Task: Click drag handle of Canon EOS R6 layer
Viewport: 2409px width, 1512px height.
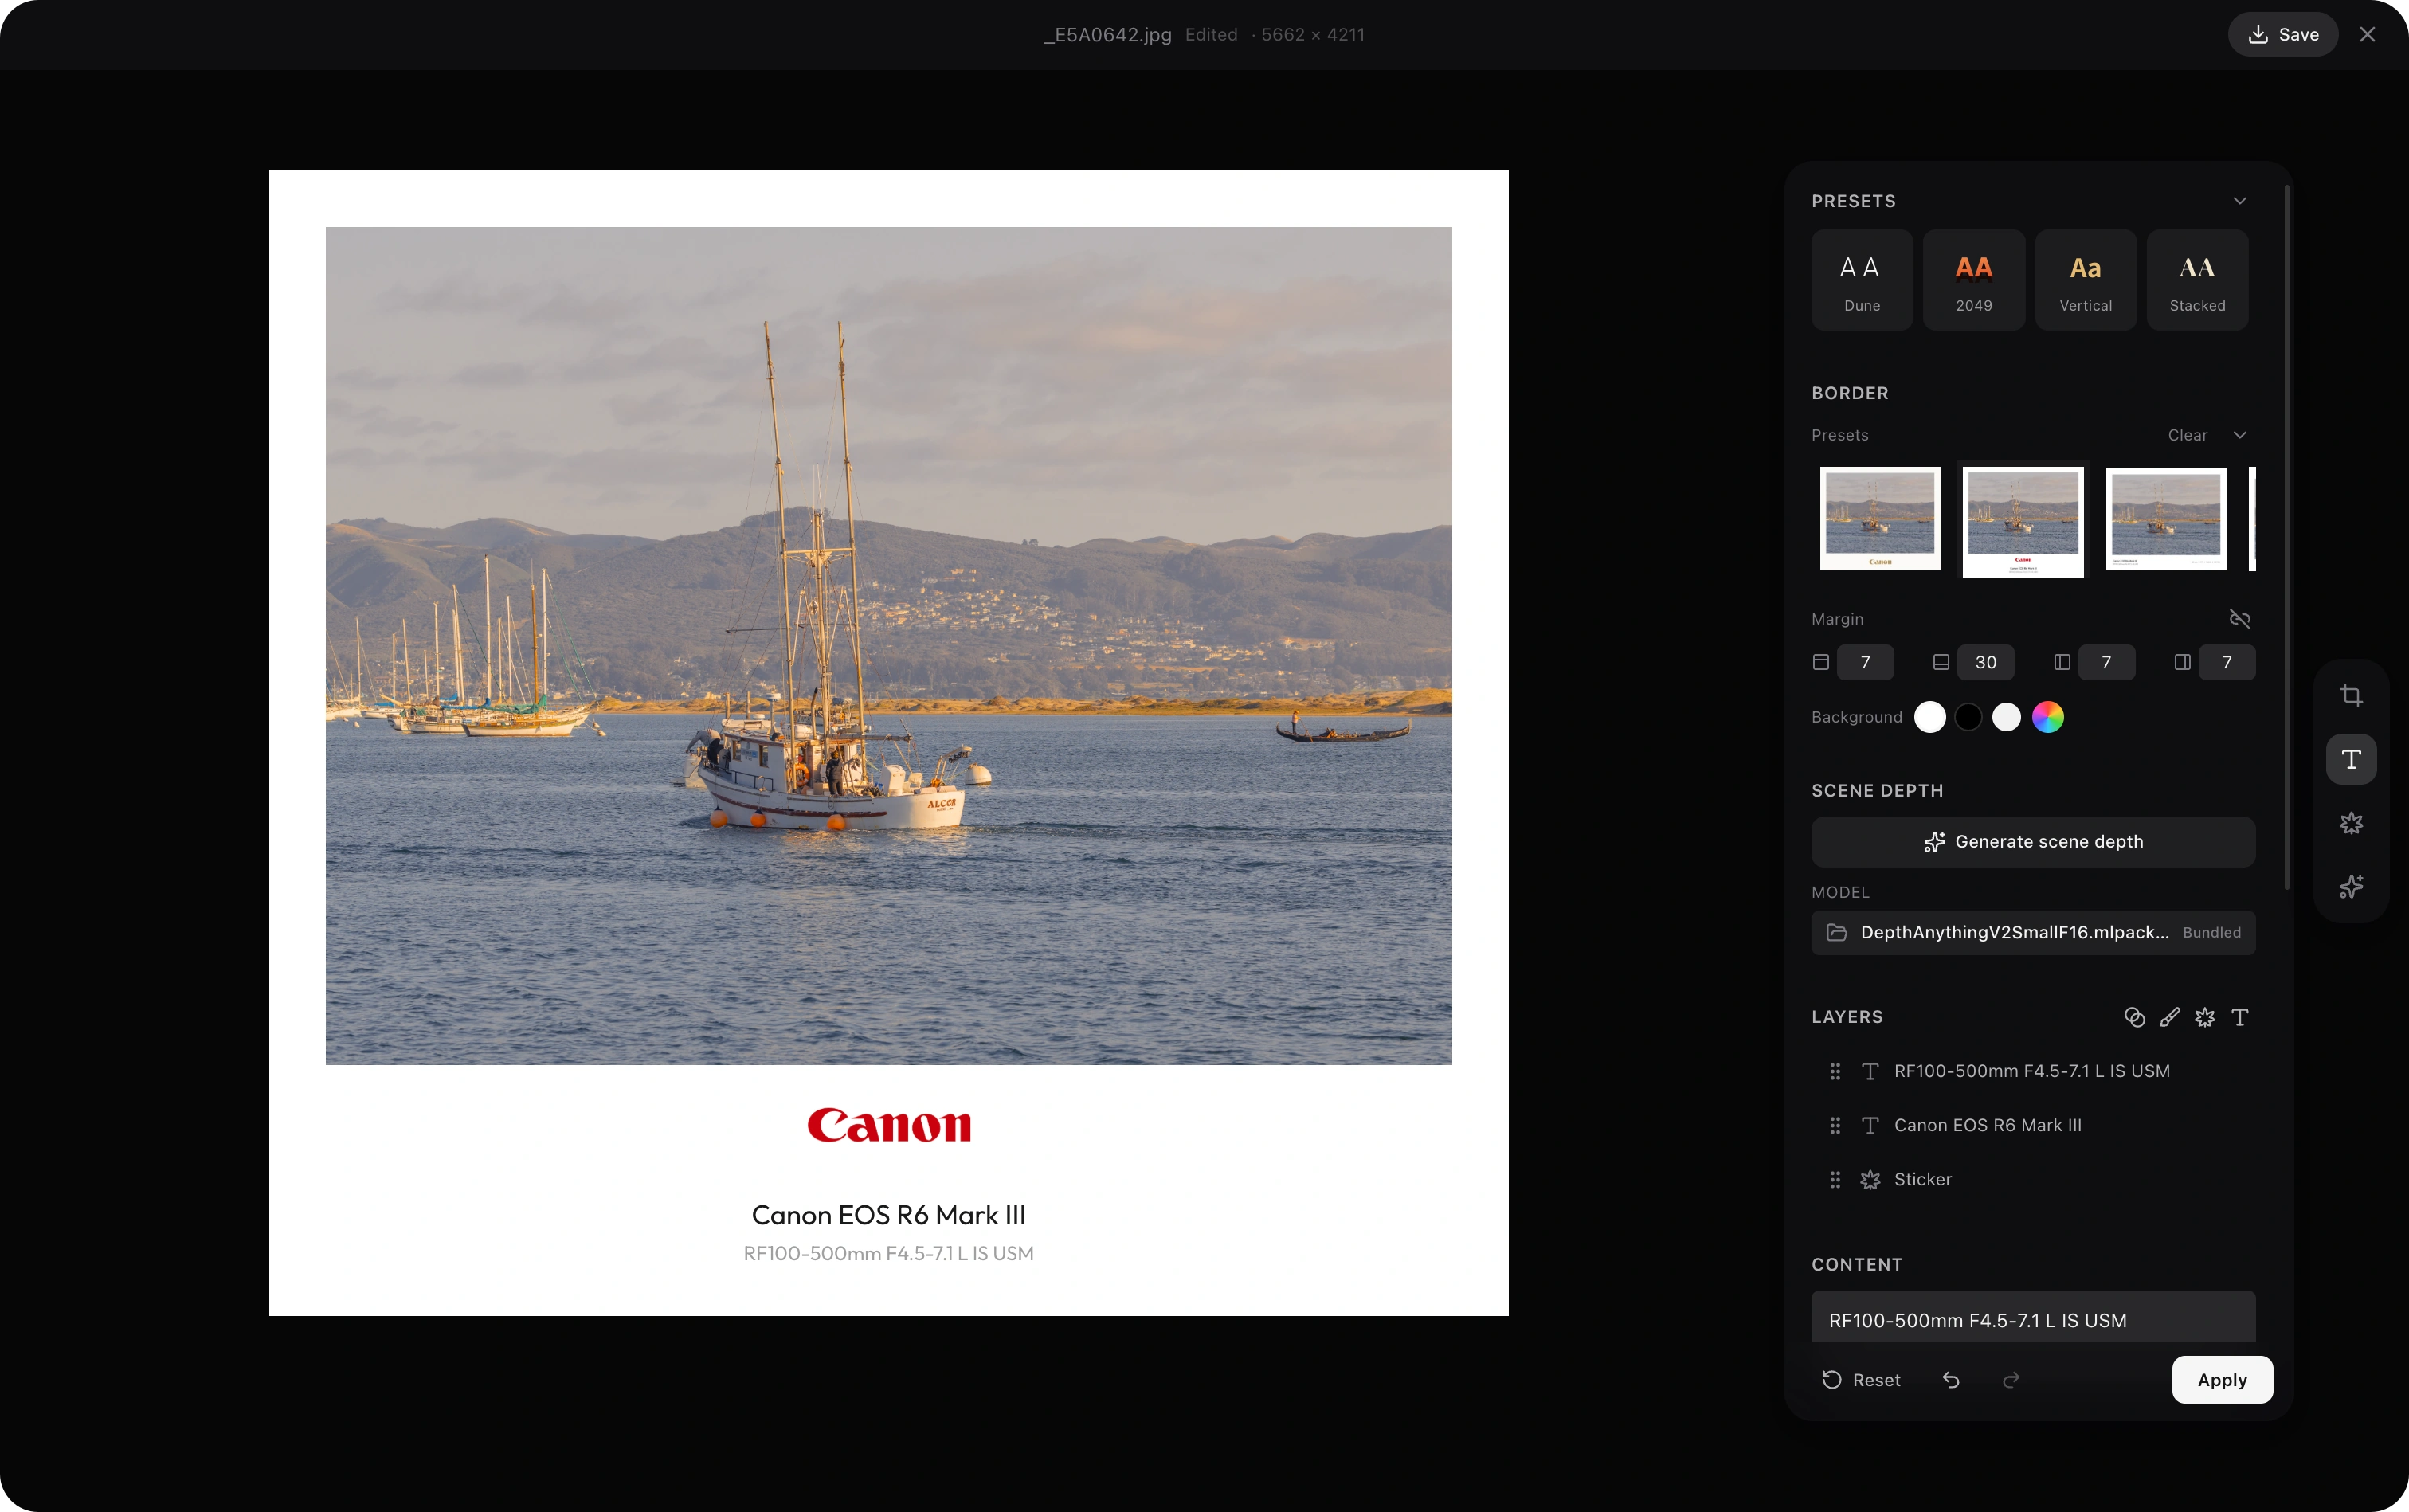Action: pos(1835,1126)
